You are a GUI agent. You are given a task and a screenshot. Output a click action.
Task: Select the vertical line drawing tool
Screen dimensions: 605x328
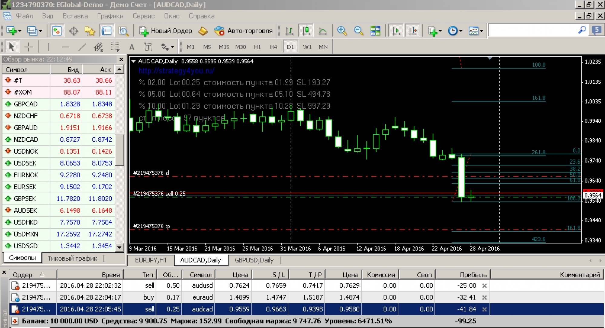(48, 47)
